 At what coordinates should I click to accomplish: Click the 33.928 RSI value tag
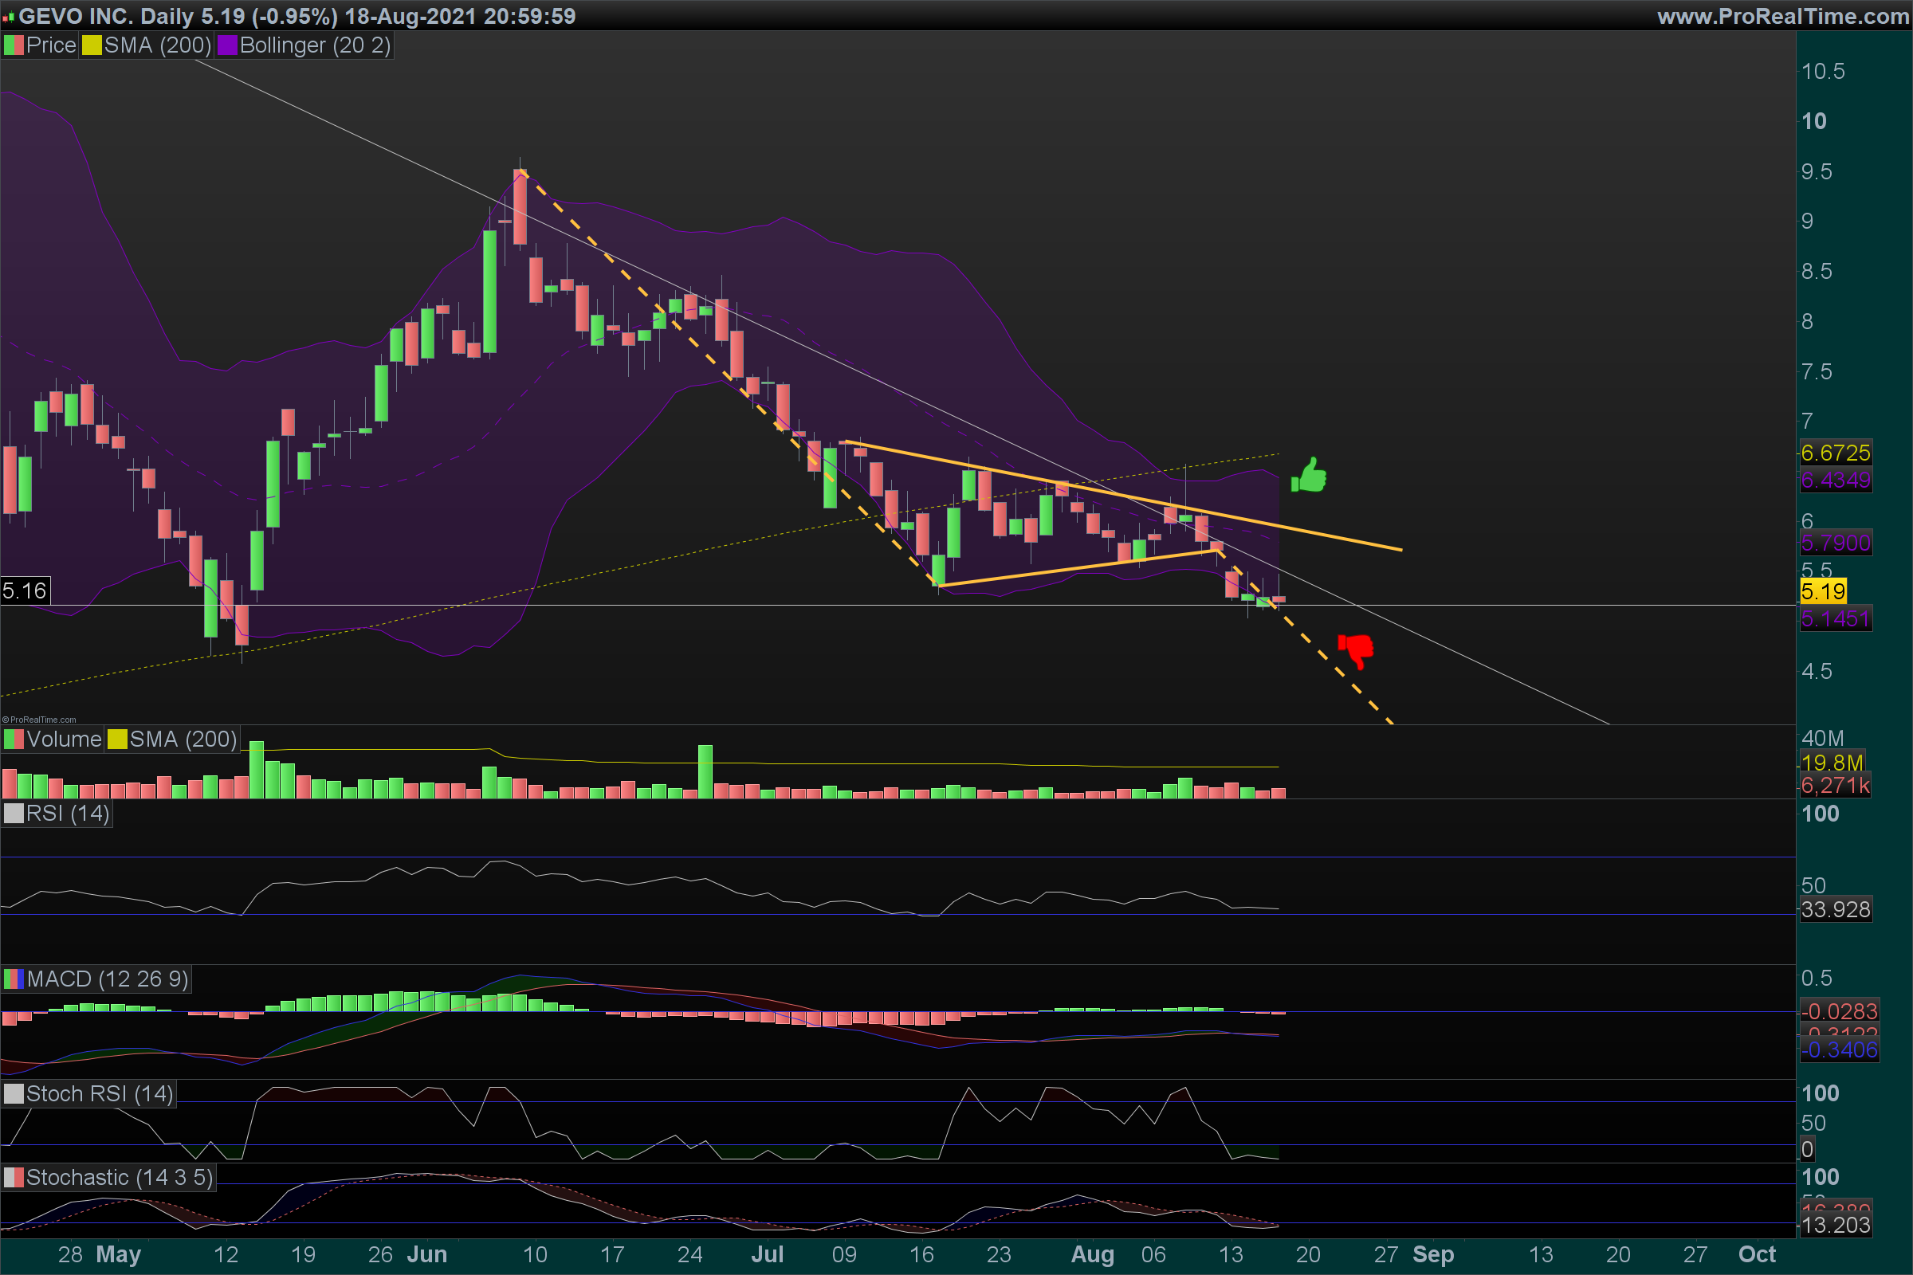click(1835, 909)
